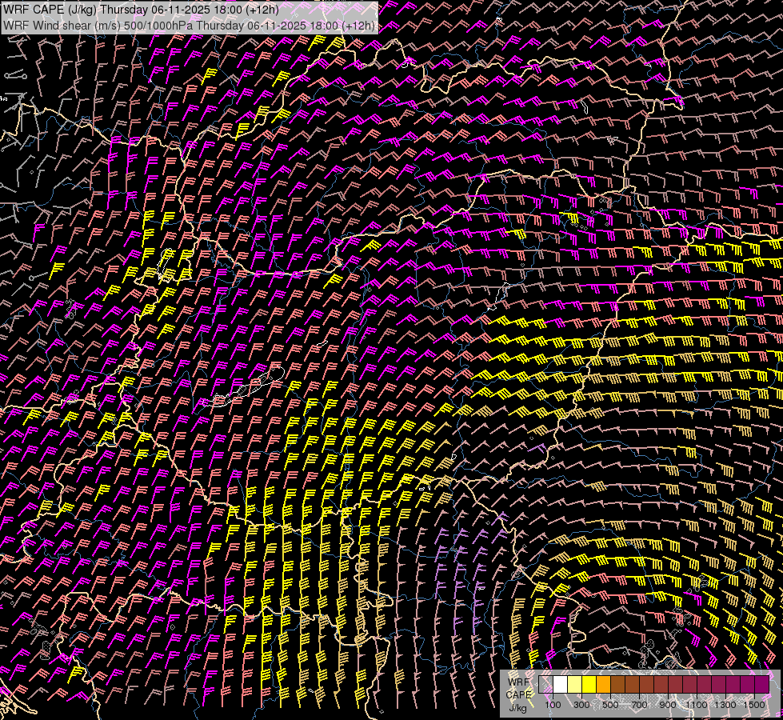The width and height of the screenshot is (783, 720).
Task: Pick the white swatch in the CAPE legend
Action: coord(561,685)
